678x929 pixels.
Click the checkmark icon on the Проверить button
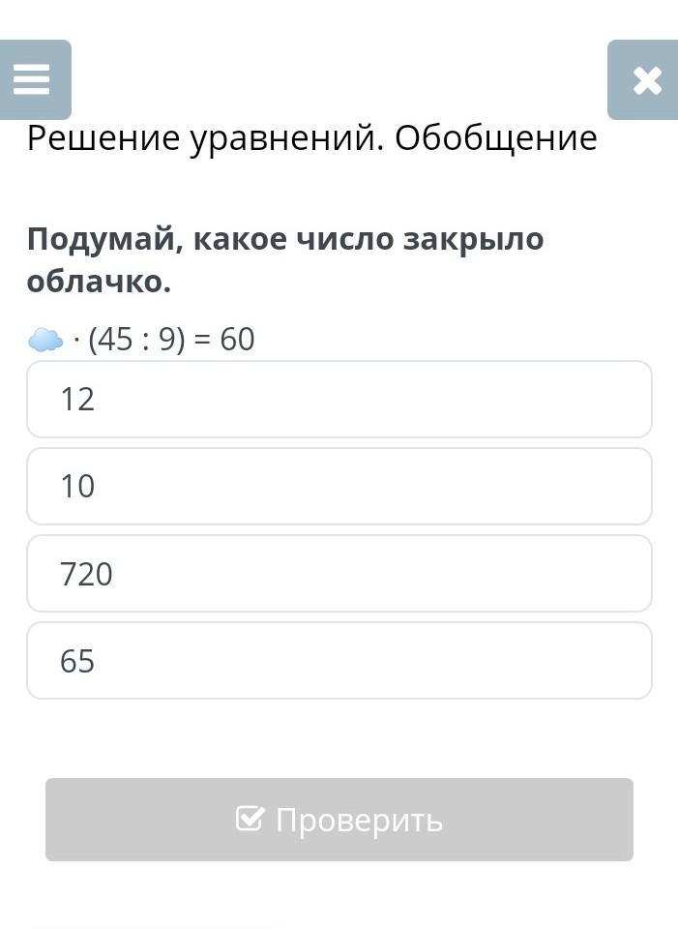pyautogui.click(x=250, y=820)
